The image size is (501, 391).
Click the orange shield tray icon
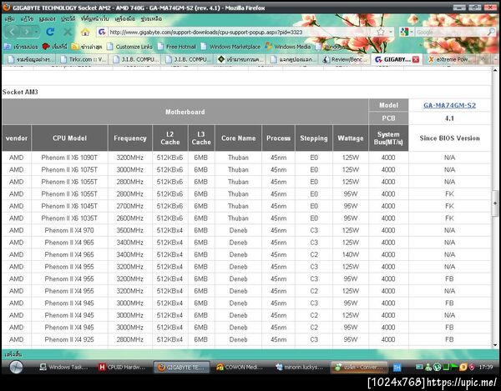463,367
